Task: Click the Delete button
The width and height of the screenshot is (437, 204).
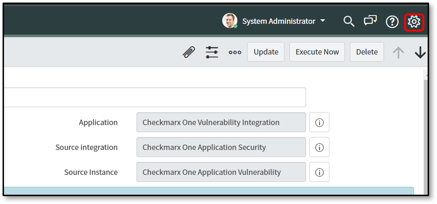Action: [x=367, y=52]
